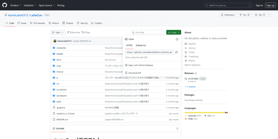Click the README.md file icon
This screenshot has width=278, height=139.
pos(54,120)
